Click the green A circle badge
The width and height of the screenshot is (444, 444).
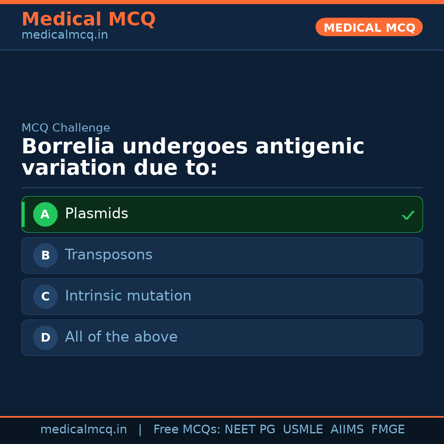click(x=45, y=214)
